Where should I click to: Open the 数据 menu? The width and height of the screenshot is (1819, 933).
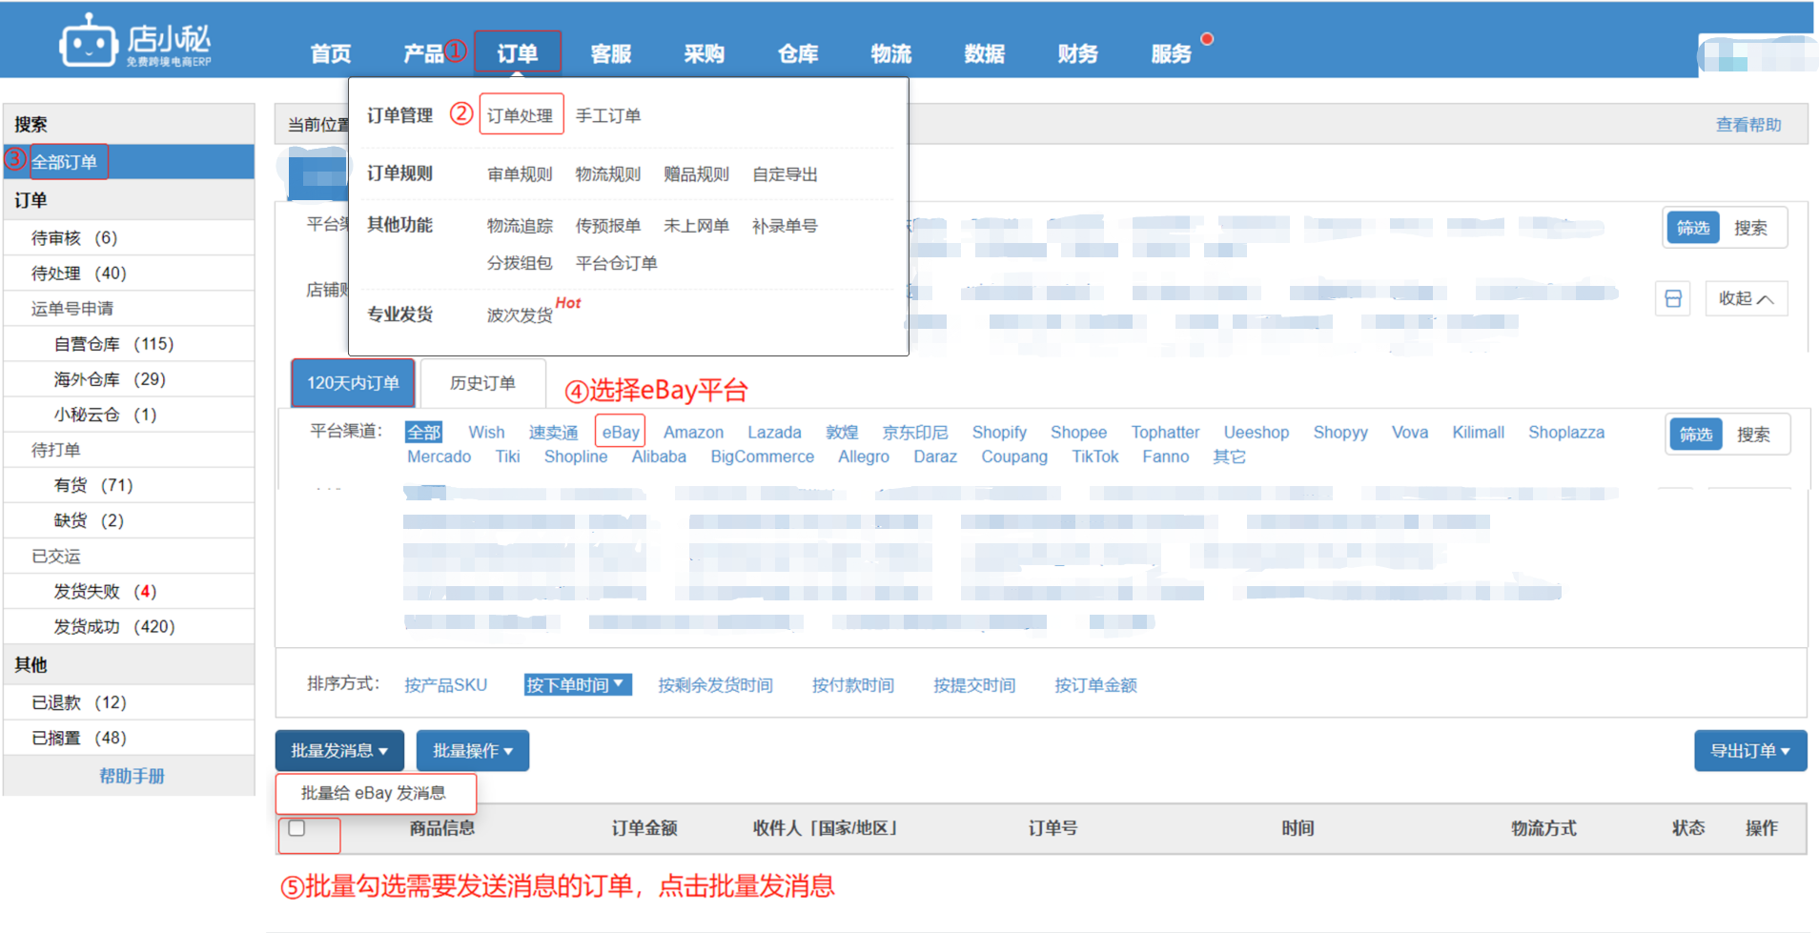point(984,53)
